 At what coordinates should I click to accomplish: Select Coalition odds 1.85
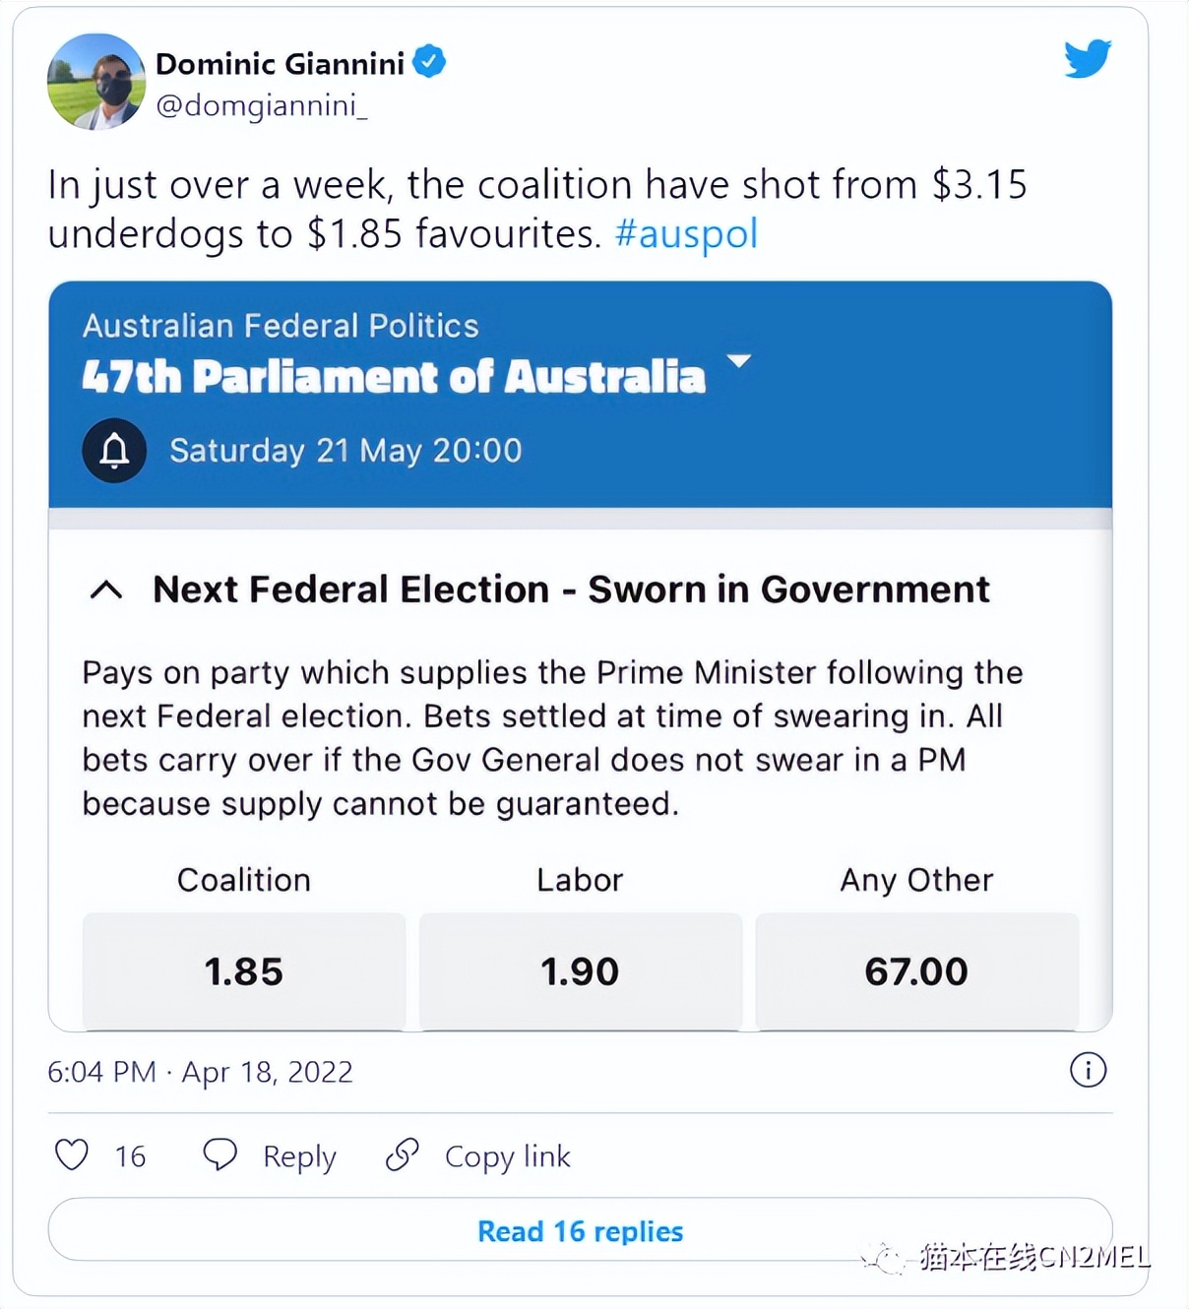coord(244,971)
